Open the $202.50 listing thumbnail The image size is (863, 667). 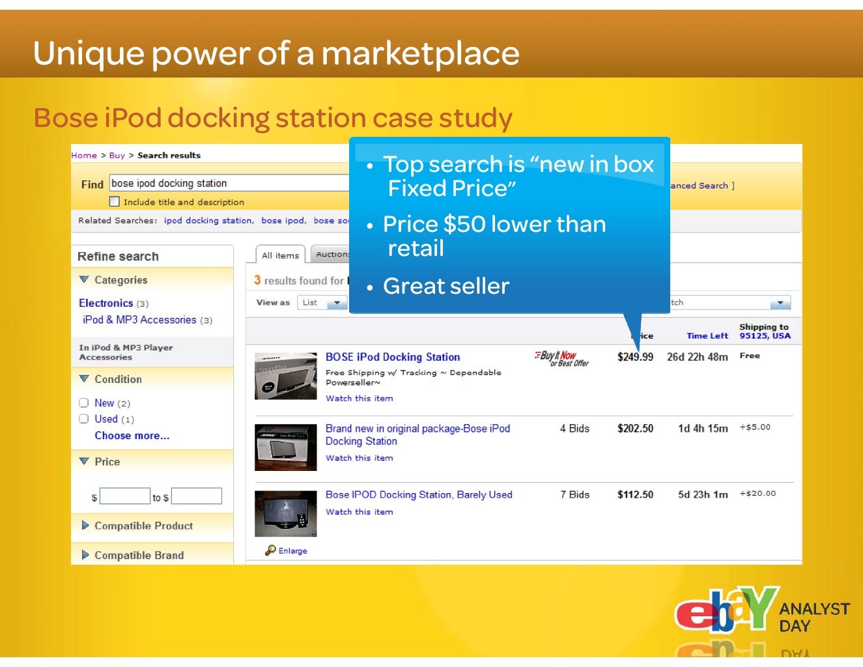[x=286, y=447]
